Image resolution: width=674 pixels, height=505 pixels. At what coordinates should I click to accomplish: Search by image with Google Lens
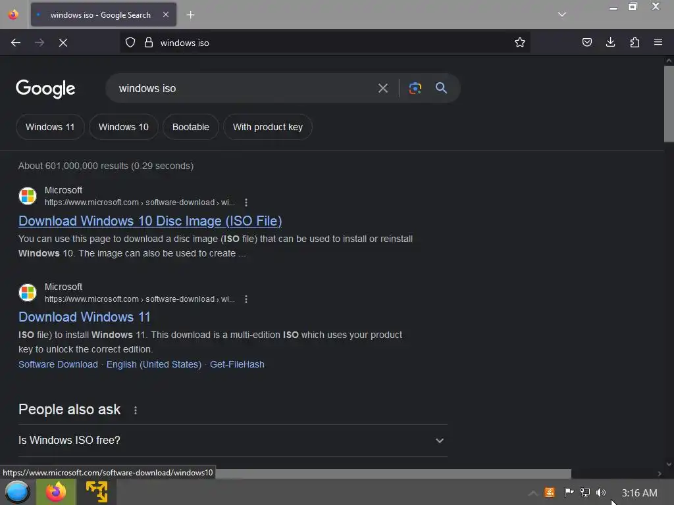tap(415, 88)
